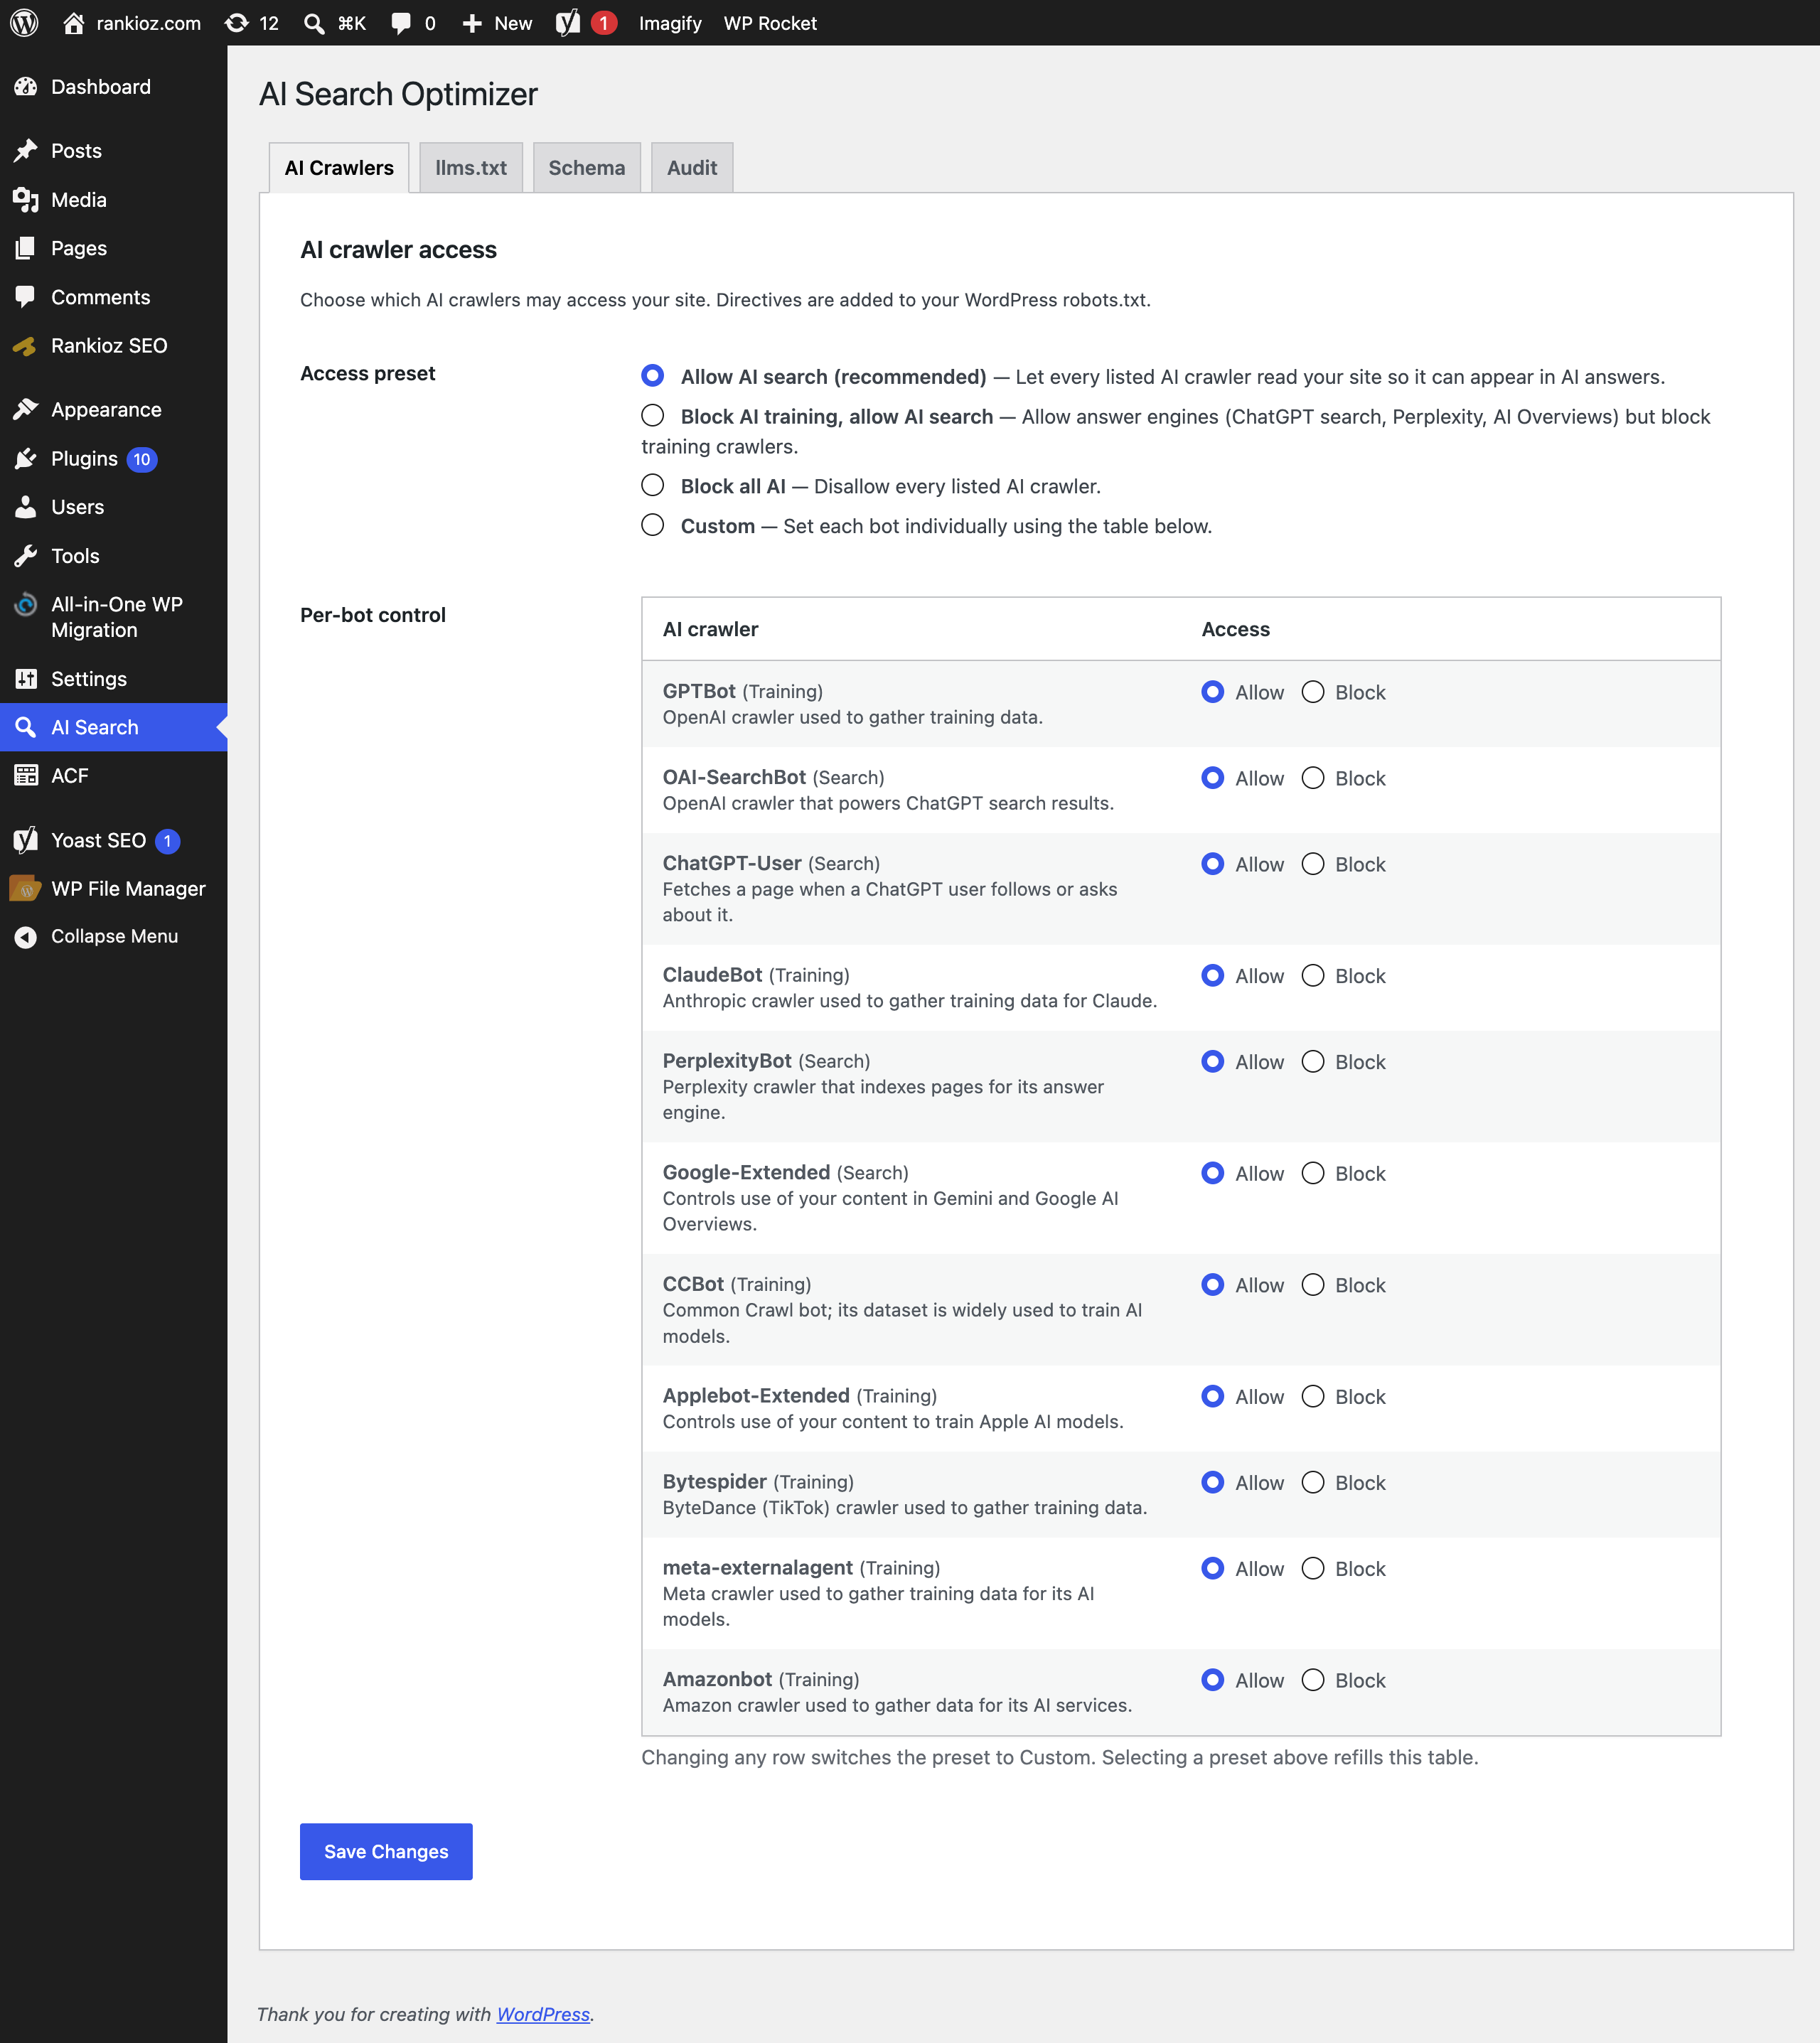Click the WP File Manager folder icon
The image size is (1820, 2043).
click(x=25, y=888)
